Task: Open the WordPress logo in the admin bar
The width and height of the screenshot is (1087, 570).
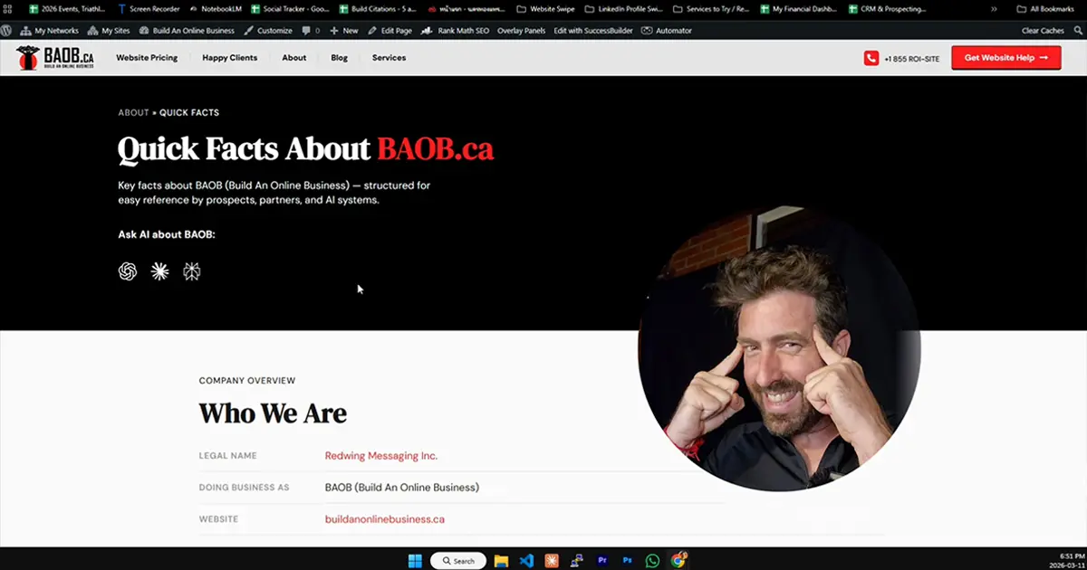Action: (7, 30)
